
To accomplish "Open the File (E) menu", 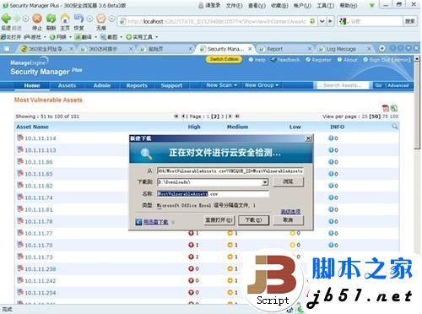I will pyautogui.click(x=234, y=5).
